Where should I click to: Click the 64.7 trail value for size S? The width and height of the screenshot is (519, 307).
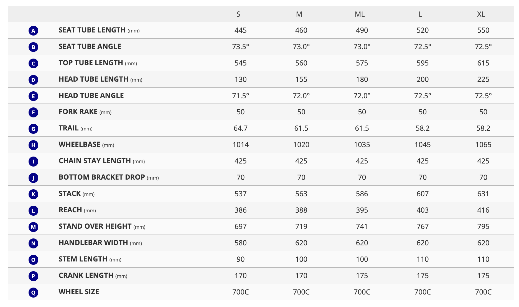[241, 128]
